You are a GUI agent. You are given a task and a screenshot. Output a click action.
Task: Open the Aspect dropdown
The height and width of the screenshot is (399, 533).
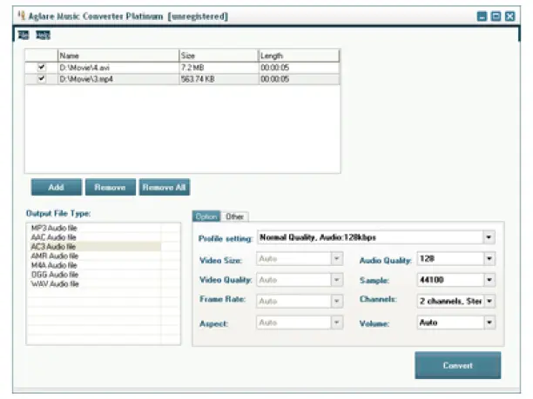(336, 323)
